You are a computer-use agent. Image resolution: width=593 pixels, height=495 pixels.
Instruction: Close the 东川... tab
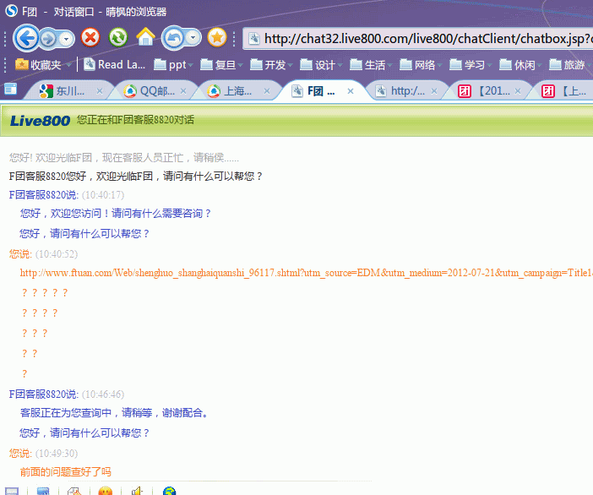[100, 91]
